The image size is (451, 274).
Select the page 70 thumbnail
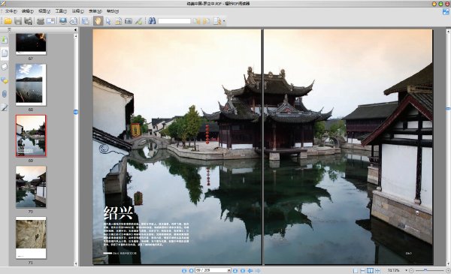[31, 187]
